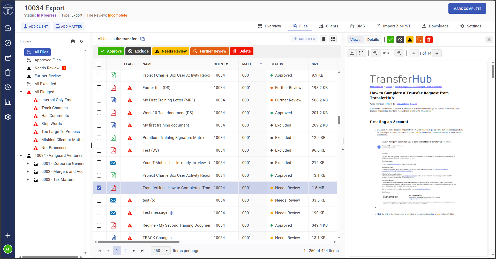The height and width of the screenshot is (259, 496).
Task: Click the Further Review action button
Action: [209, 51]
